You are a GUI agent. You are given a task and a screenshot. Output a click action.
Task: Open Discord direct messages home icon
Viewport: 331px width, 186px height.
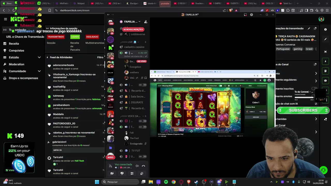(x=110, y=22)
